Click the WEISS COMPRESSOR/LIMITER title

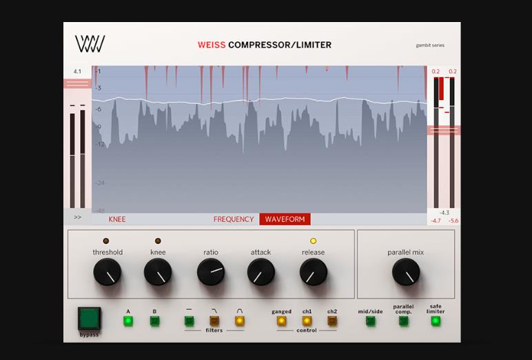265,45
